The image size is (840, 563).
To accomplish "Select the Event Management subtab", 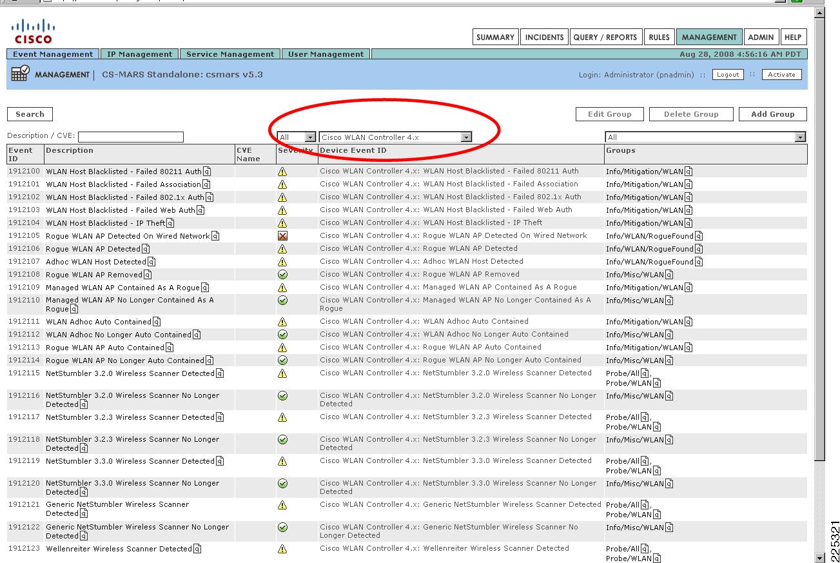I will [53, 54].
